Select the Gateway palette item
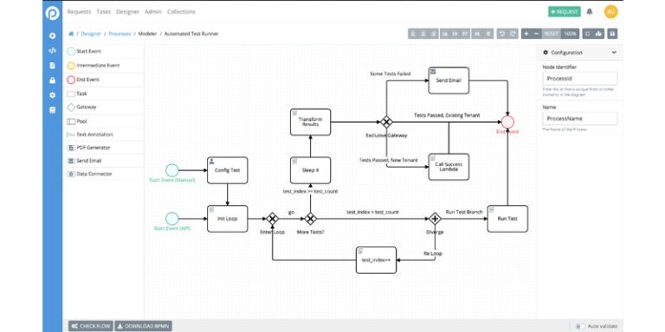The height and width of the screenshot is (332, 665). click(103, 107)
